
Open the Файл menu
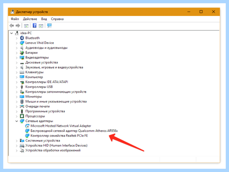[x=15, y=19]
